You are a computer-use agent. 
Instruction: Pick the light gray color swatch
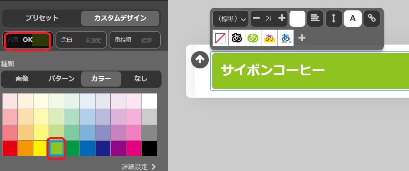coord(149,117)
